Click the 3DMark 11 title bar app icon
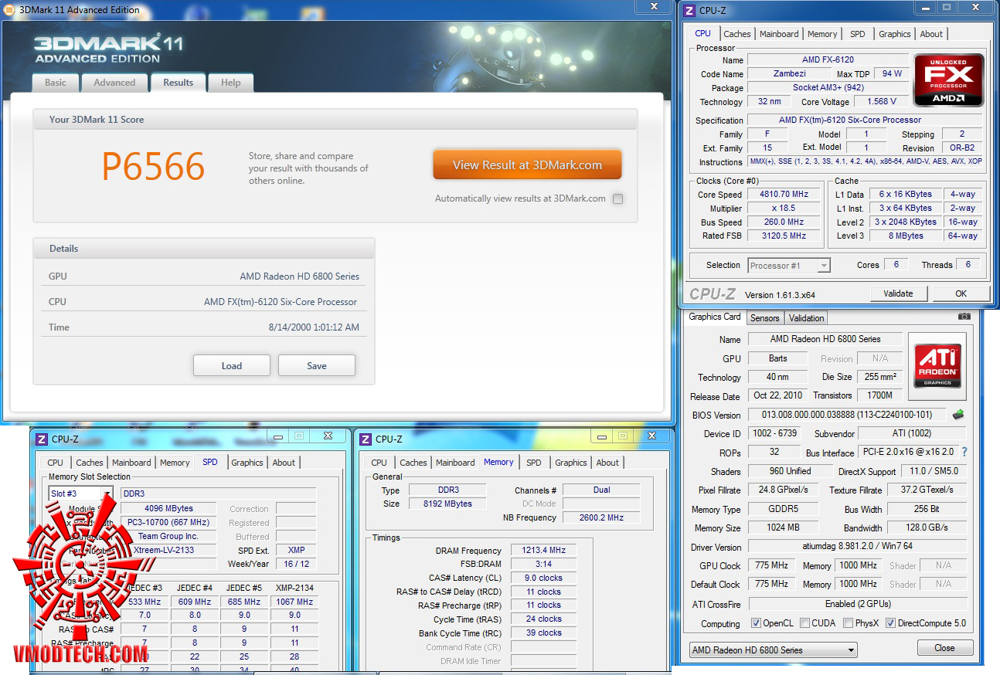This screenshot has height=675, width=1000. coord(9,10)
